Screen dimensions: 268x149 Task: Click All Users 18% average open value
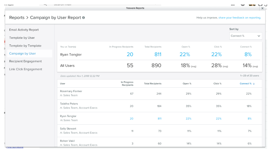click(185, 65)
